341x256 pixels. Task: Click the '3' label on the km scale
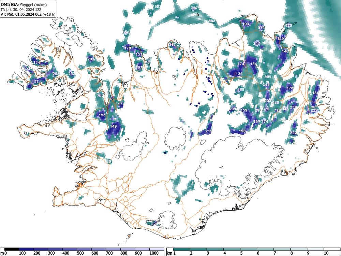[208, 253]
